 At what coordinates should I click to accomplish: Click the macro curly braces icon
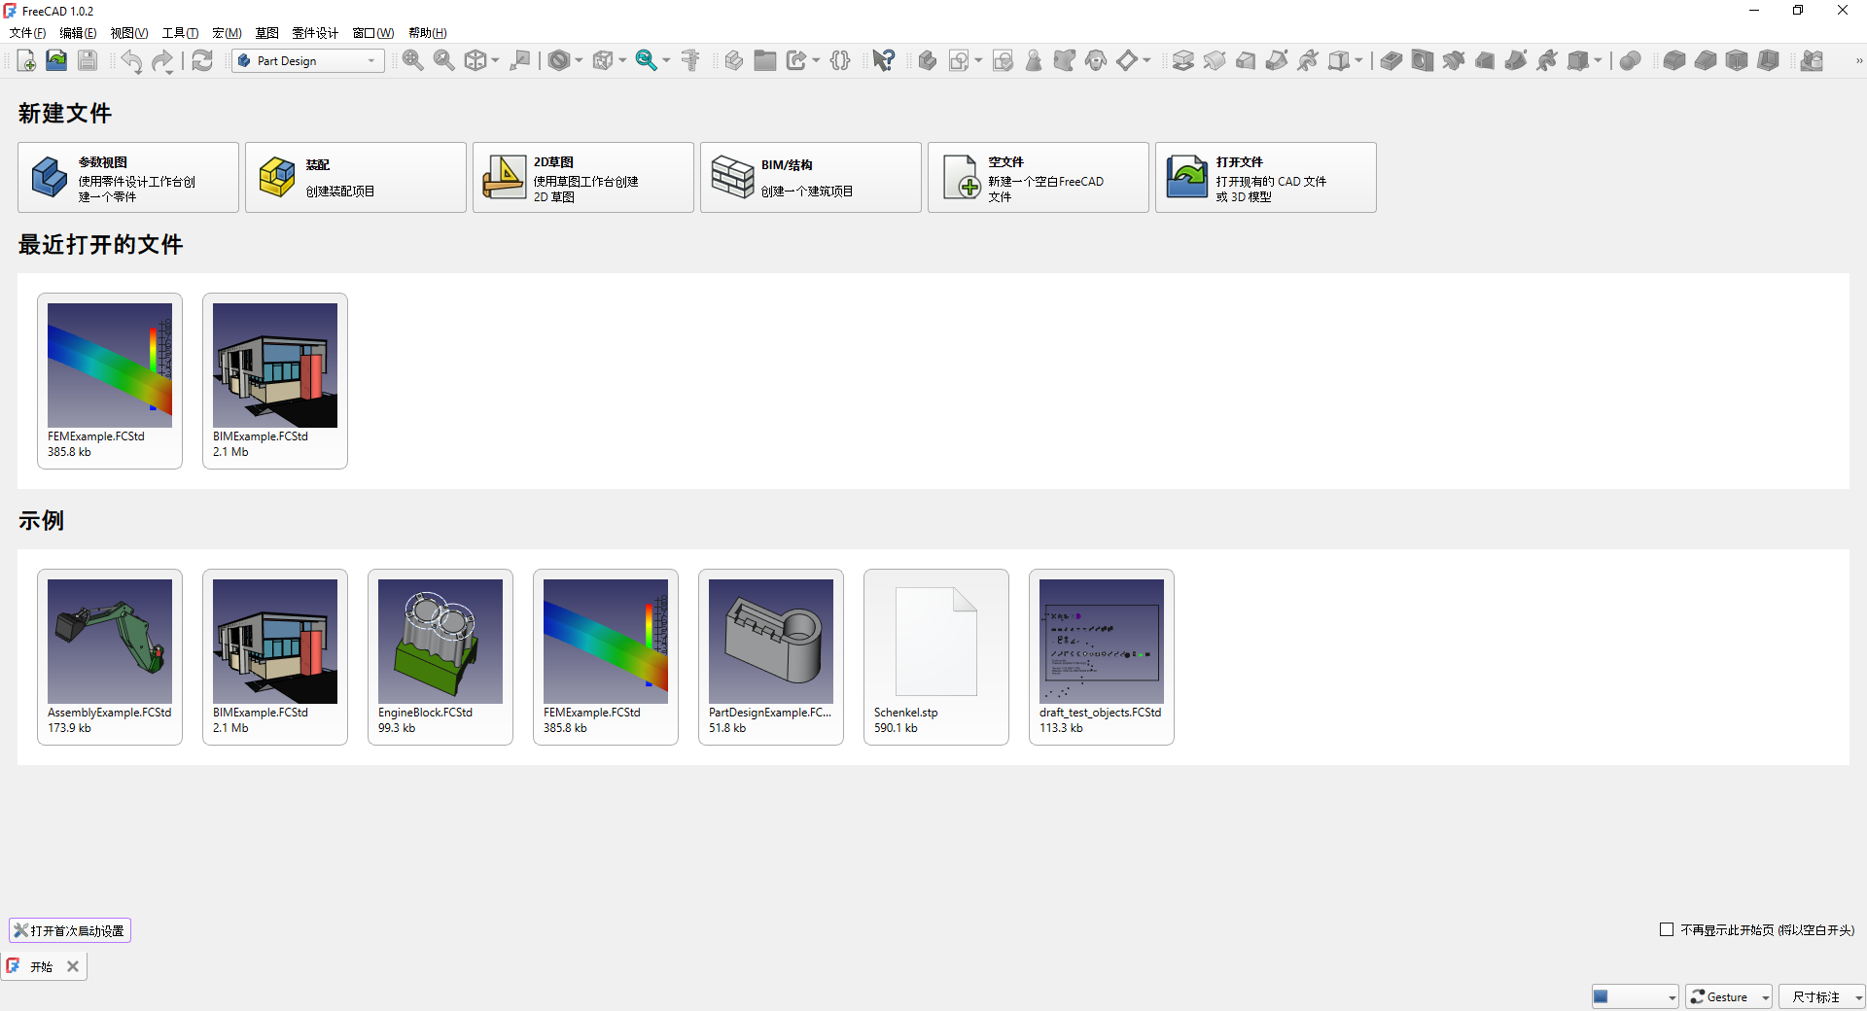(841, 61)
